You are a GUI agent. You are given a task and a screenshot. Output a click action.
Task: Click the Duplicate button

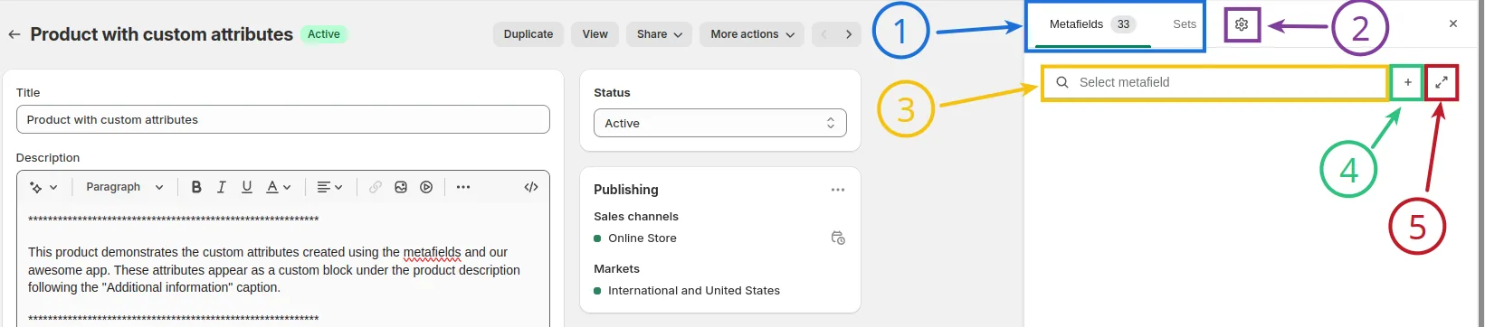coord(528,34)
